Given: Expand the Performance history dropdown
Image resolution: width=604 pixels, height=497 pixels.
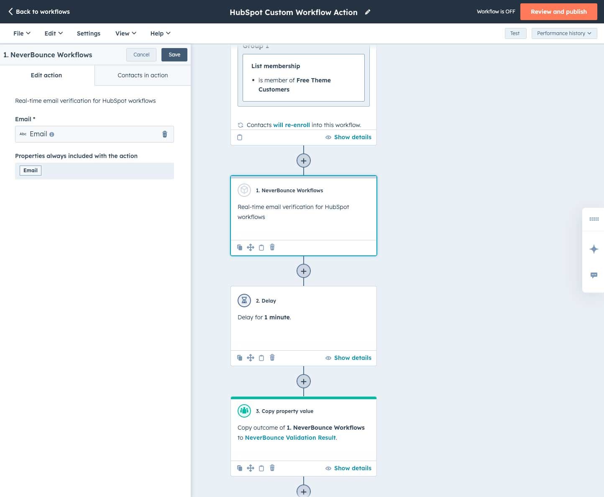Looking at the screenshot, I should tap(564, 33).
